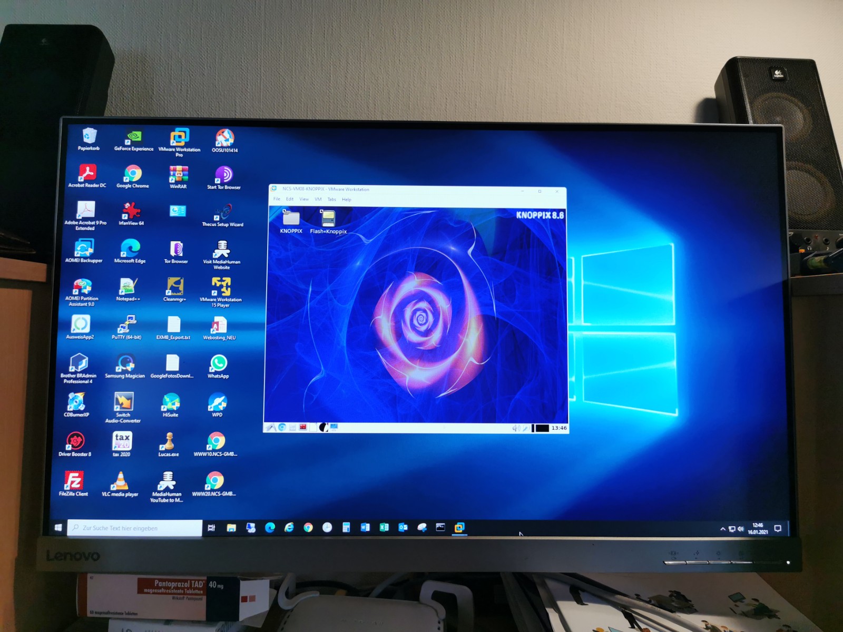
Task: Show hidden system tray icons chevron
Action: [x=722, y=529]
